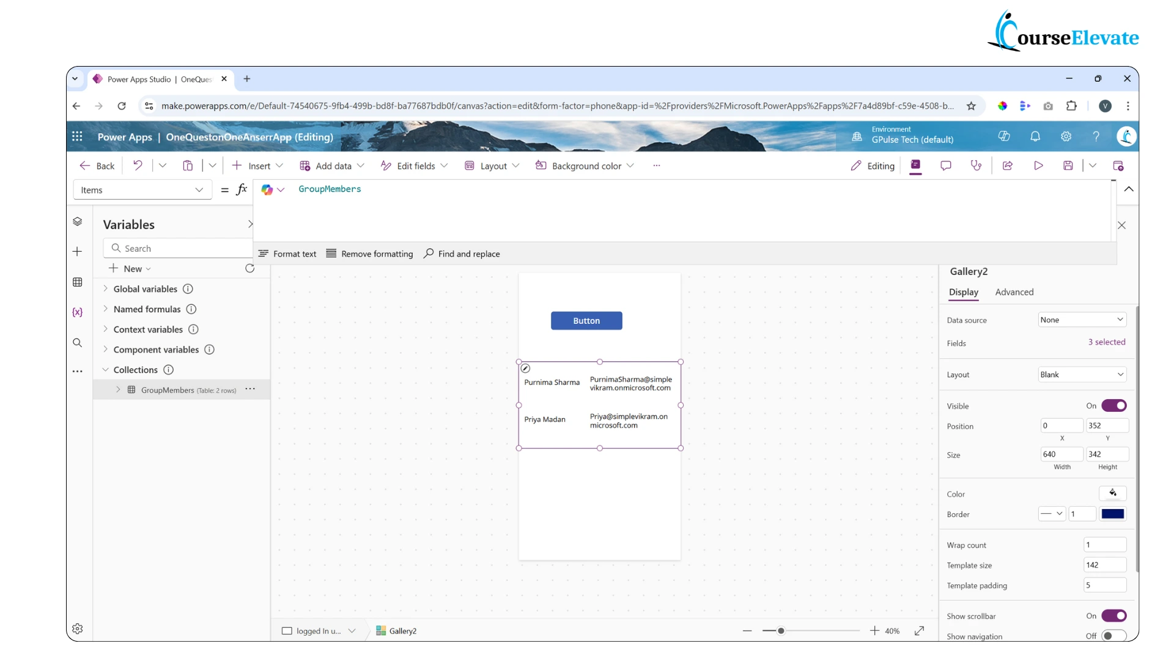The image size is (1174, 660).
Task: Switch to the Advanced tab for Gallery2
Action: pyautogui.click(x=1014, y=292)
